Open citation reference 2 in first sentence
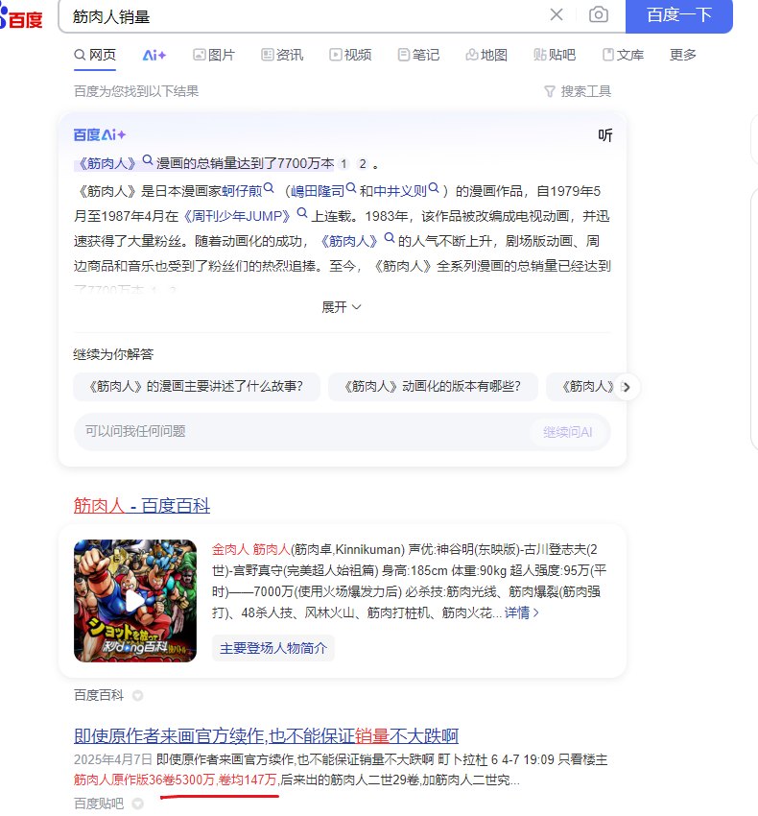Screen dimensions: 758x816 click(x=363, y=164)
